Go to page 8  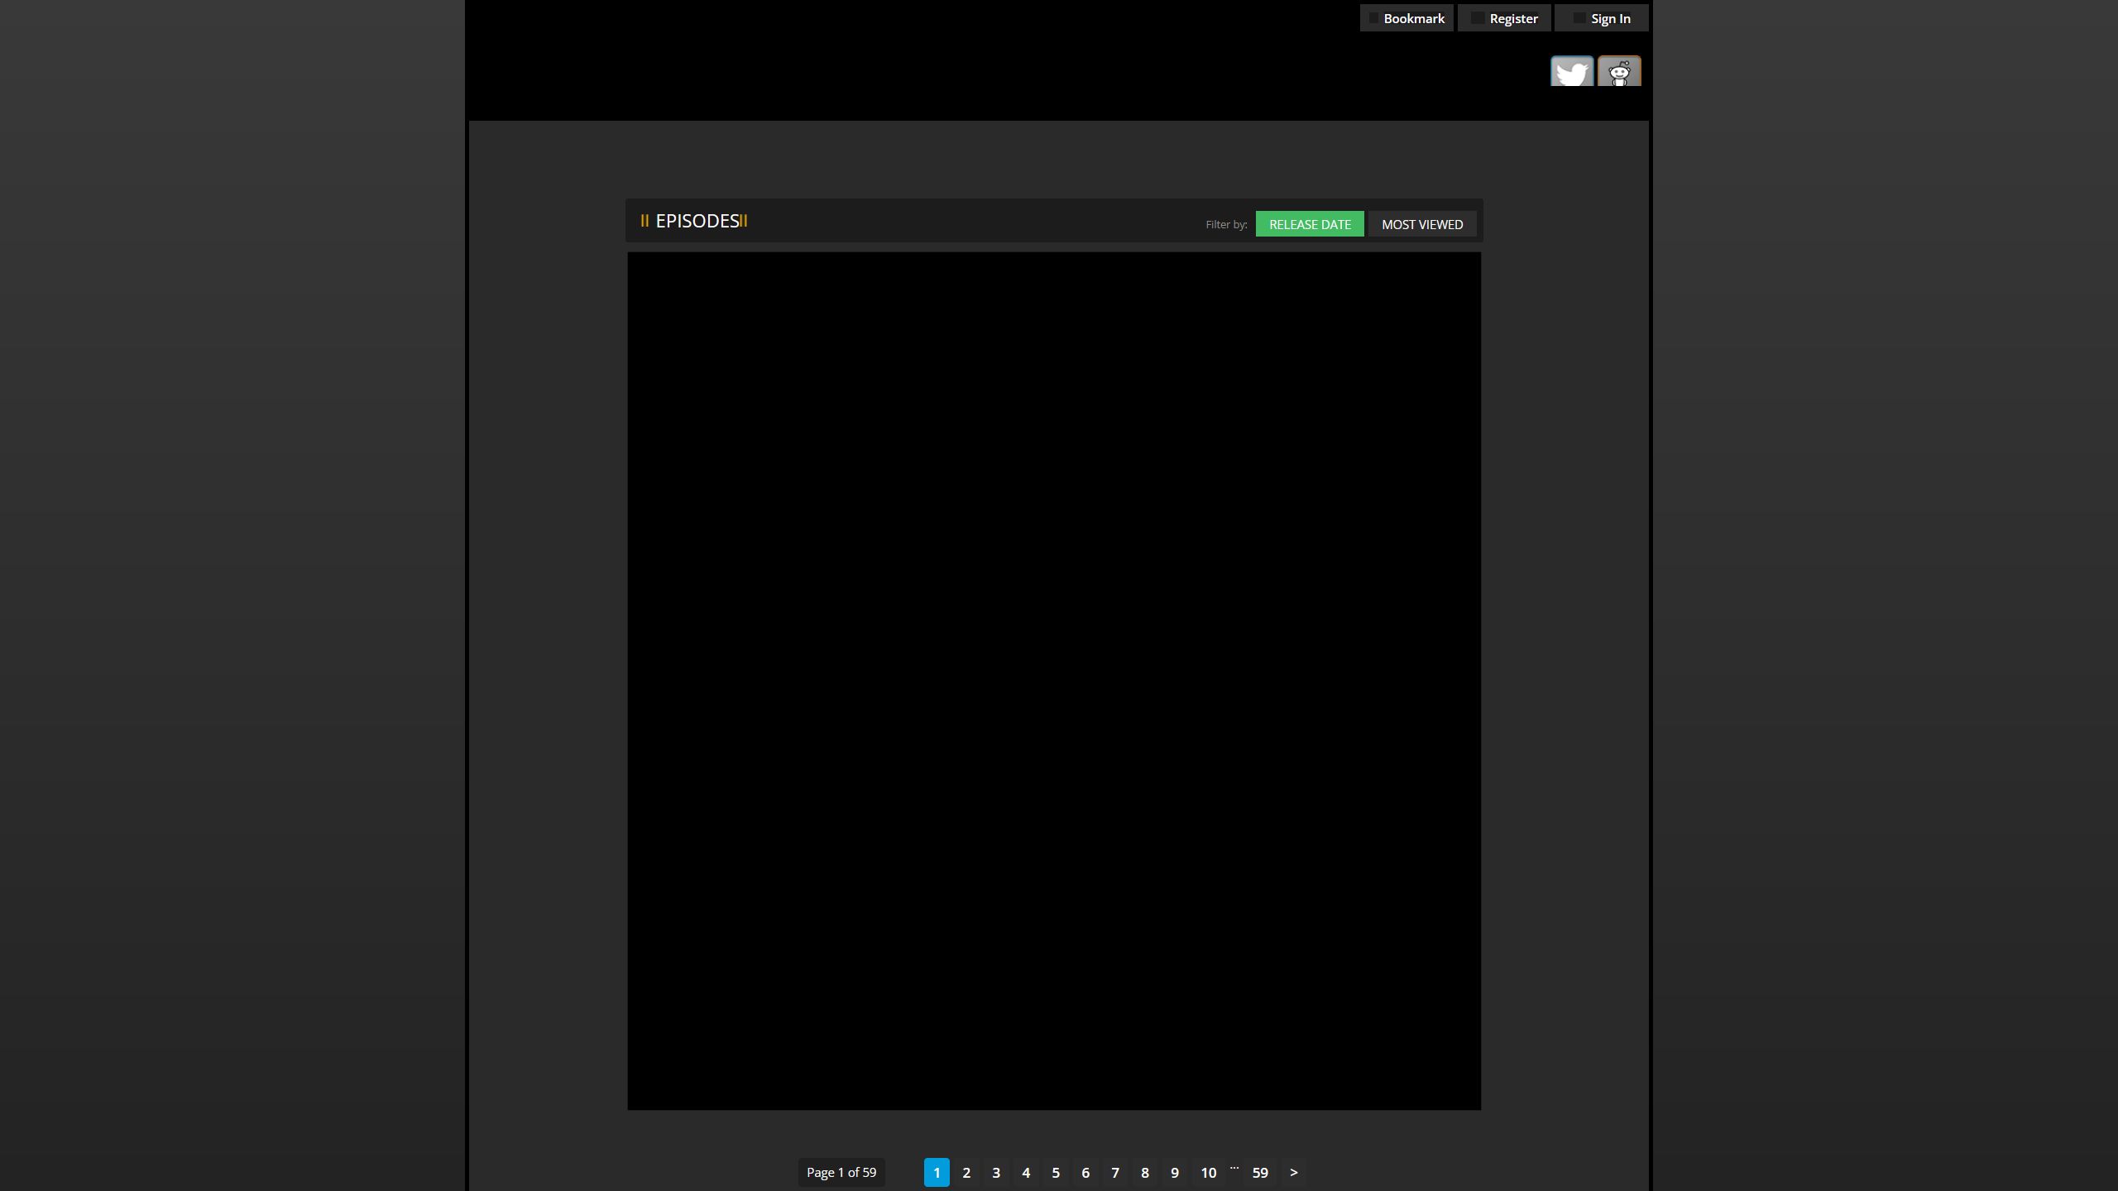[x=1145, y=1172]
